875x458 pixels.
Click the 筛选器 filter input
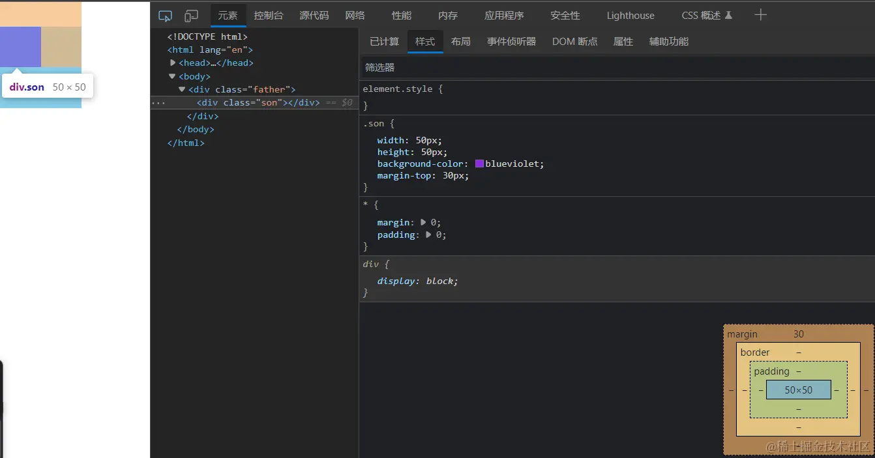[618, 68]
